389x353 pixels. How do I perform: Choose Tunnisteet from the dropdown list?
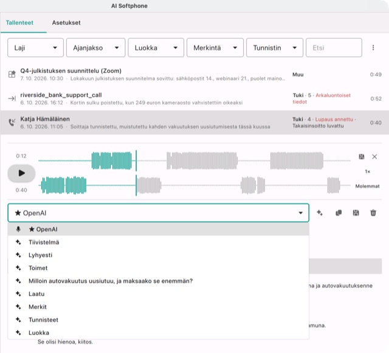point(158,320)
